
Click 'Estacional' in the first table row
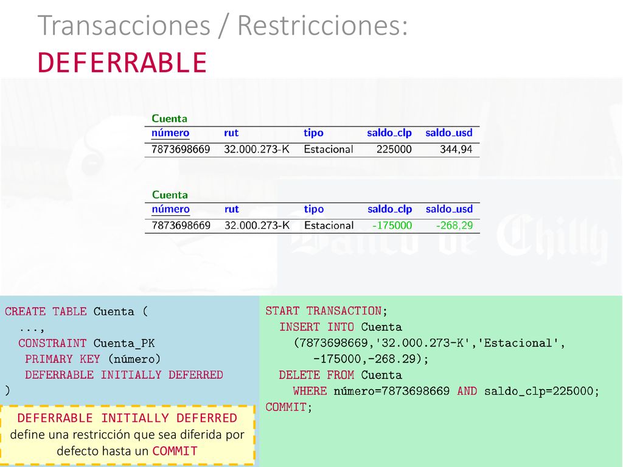click(328, 150)
